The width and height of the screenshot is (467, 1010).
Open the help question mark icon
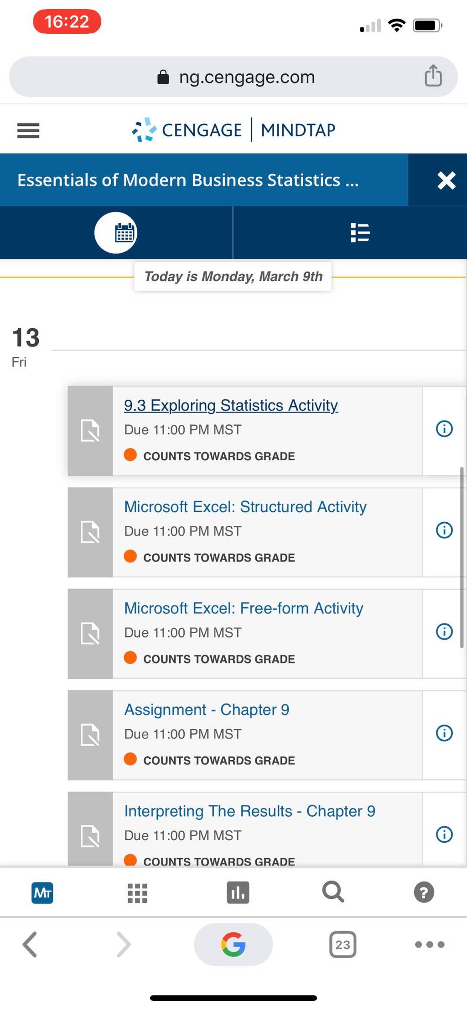click(424, 892)
